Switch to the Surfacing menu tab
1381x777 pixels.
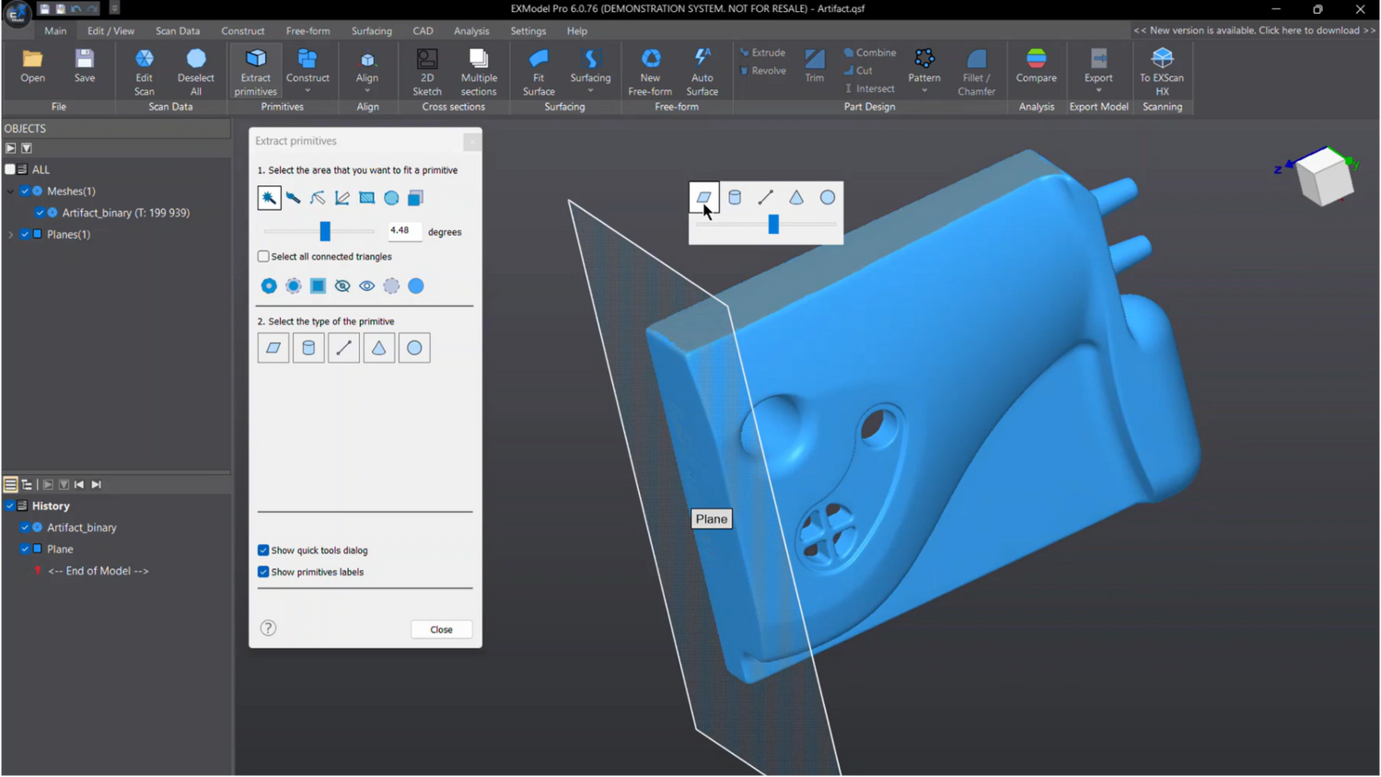tap(371, 31)
